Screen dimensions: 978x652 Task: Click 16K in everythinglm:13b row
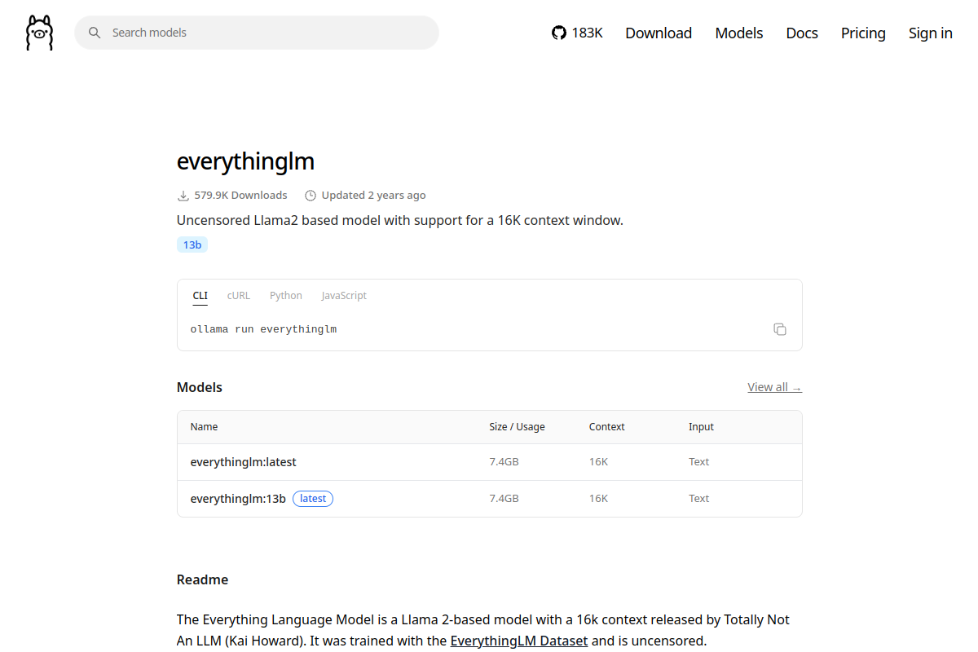point(598,499)
